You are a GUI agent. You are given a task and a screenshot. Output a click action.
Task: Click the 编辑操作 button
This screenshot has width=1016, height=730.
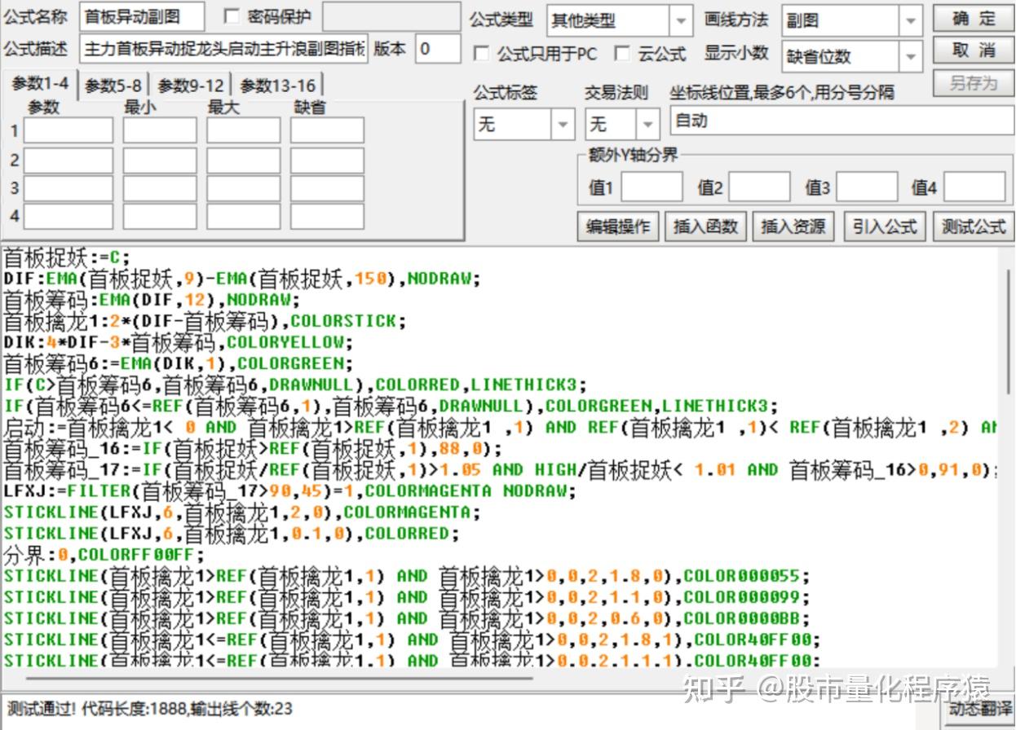[x=618, y=226]
